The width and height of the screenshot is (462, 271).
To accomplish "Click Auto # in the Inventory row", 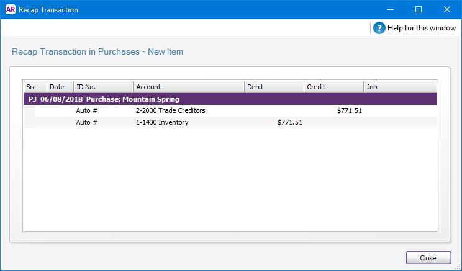I will [x=87, y=123].
